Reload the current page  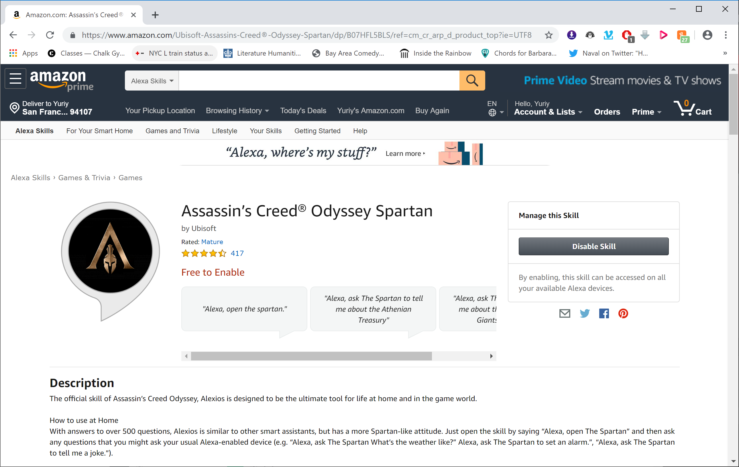[50, 35]
